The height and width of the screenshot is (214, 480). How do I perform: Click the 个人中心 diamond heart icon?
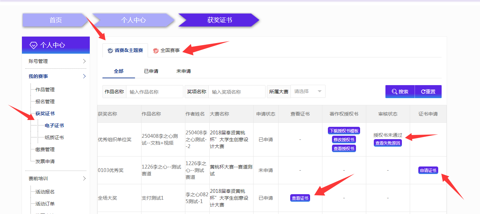pos(33,45)
